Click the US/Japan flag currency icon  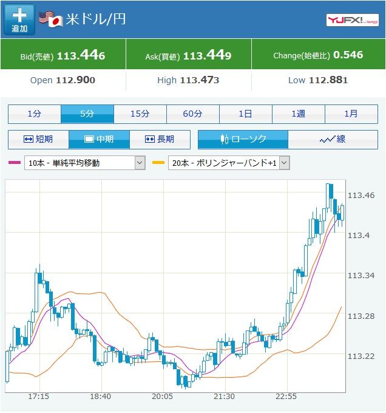[x=51, y=19]
